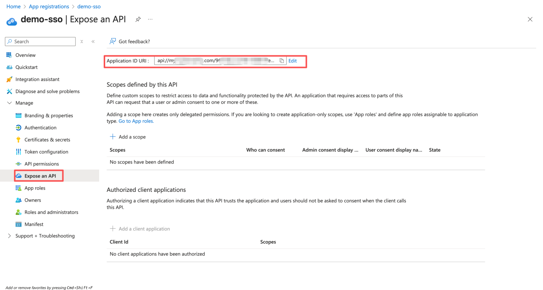Open Roles and administrators
543x290 pixels.
point(52,212)
